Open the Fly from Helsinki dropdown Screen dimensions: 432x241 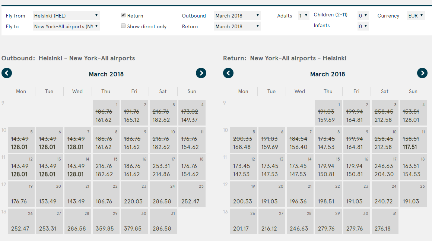66,15
